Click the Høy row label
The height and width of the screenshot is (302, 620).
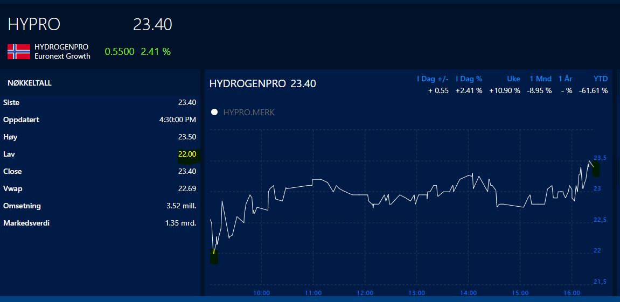tap(10, 137)
